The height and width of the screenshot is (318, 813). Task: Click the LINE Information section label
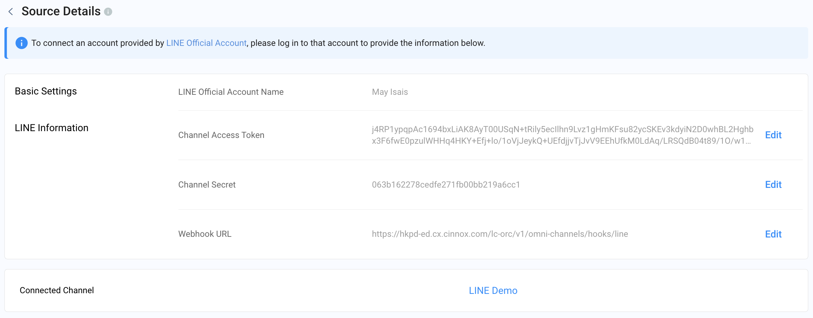tap(52, 128)
